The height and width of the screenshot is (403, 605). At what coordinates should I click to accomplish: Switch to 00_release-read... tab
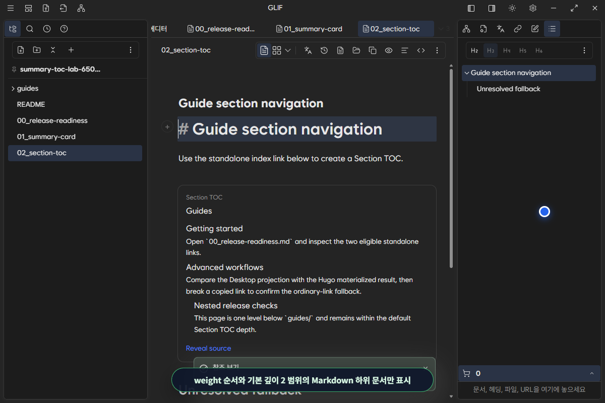pyautogui.click(x=220, y=29)
